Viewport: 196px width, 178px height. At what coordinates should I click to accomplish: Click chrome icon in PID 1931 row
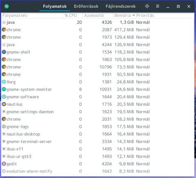coord(4,74)
